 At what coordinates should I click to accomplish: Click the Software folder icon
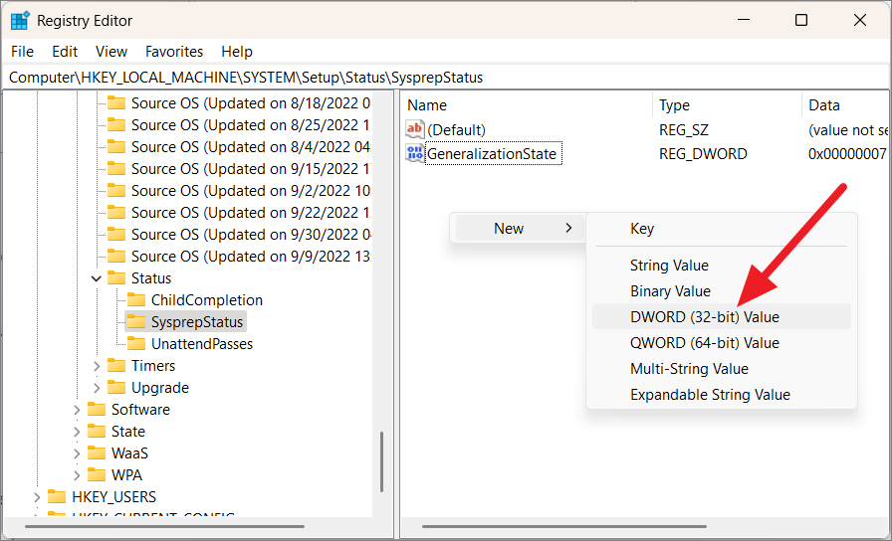97,409
